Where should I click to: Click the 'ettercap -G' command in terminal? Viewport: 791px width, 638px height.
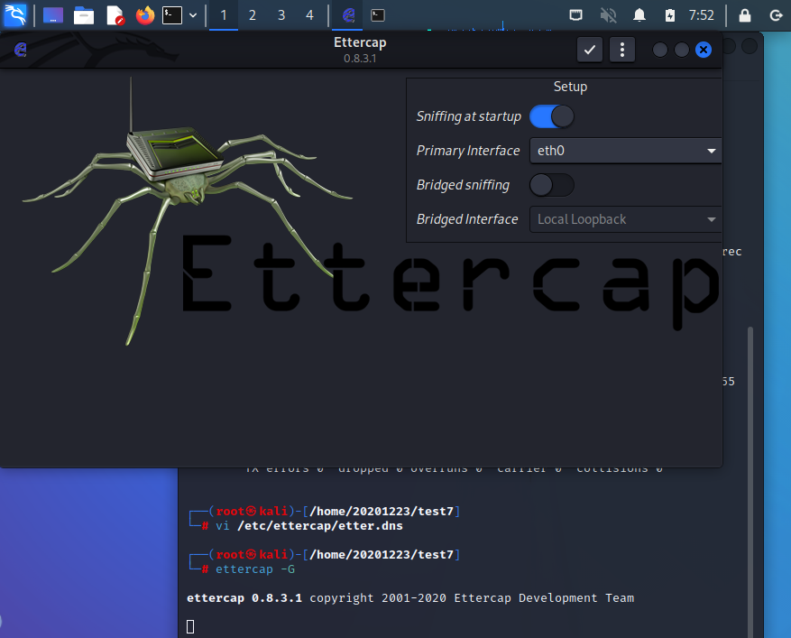(255, 569)
